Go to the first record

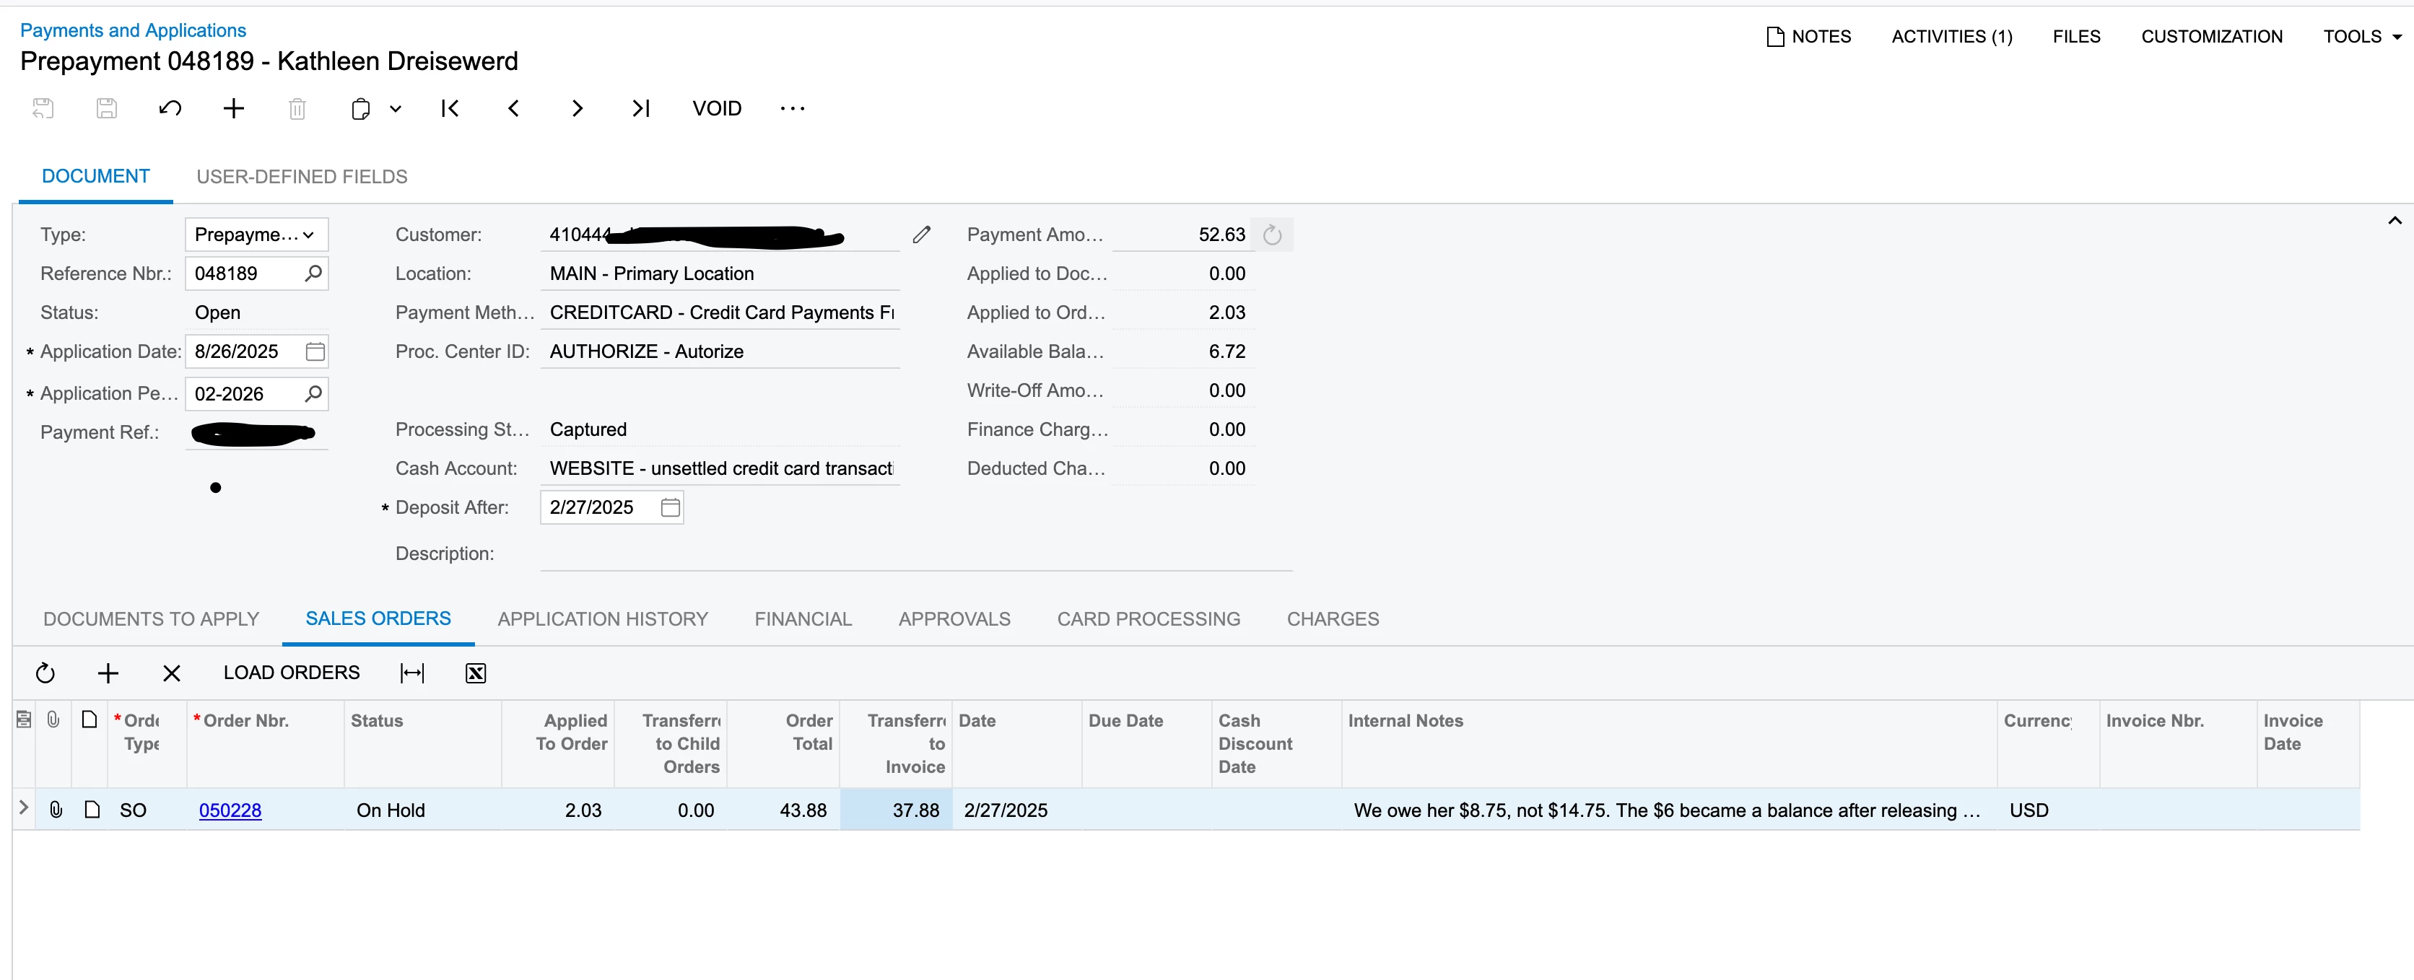(x=450, y=109)
